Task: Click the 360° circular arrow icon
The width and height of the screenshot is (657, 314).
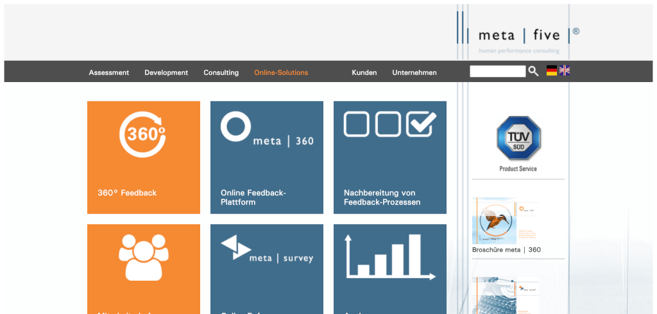Action: pyautogui.click(x=142, y=135)
